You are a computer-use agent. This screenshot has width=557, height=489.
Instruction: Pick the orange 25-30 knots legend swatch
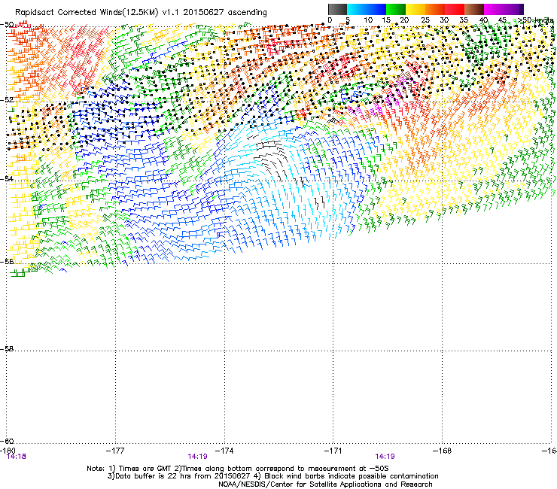coord(435,9)
